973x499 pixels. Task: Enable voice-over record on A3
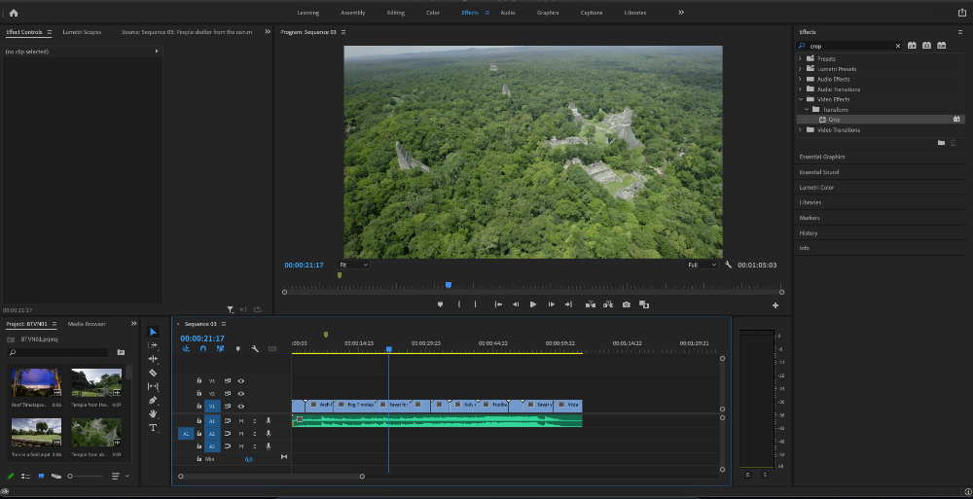point(269,446)
